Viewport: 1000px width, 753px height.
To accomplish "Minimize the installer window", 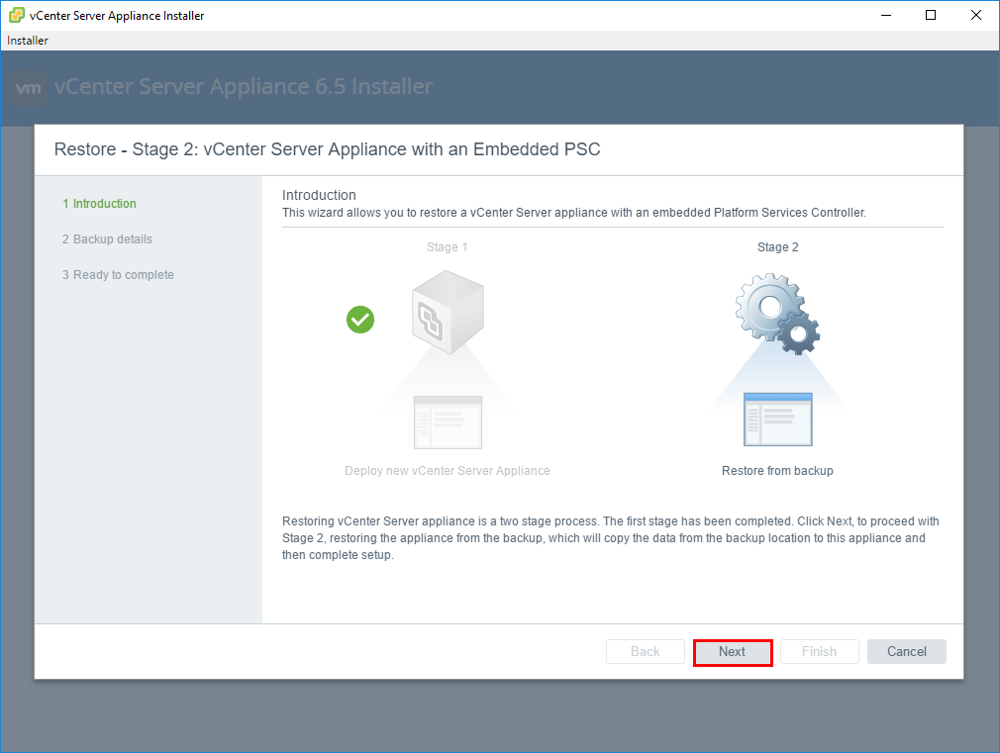I will [886, 15].
